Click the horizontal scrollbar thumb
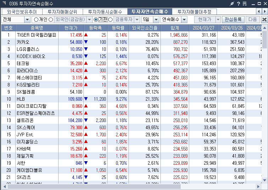The height and width of the screenshot is (190, 268). pyautogui.click(x=94, y=186)
